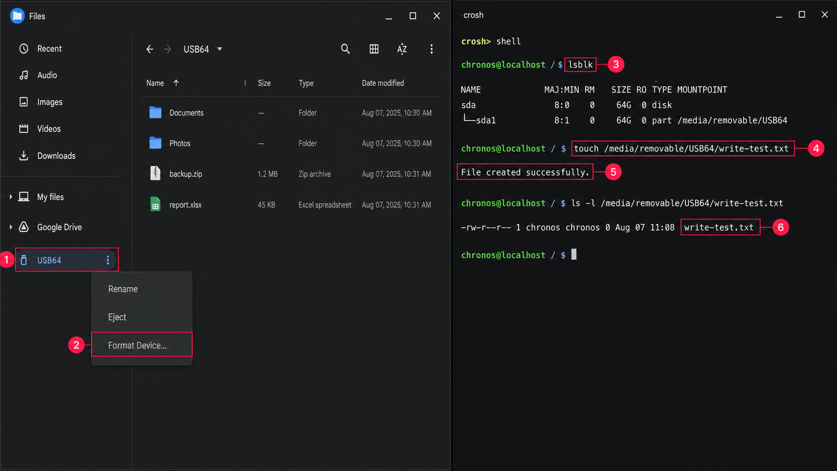Open the AZ sort options

click(x=402, y=49)
